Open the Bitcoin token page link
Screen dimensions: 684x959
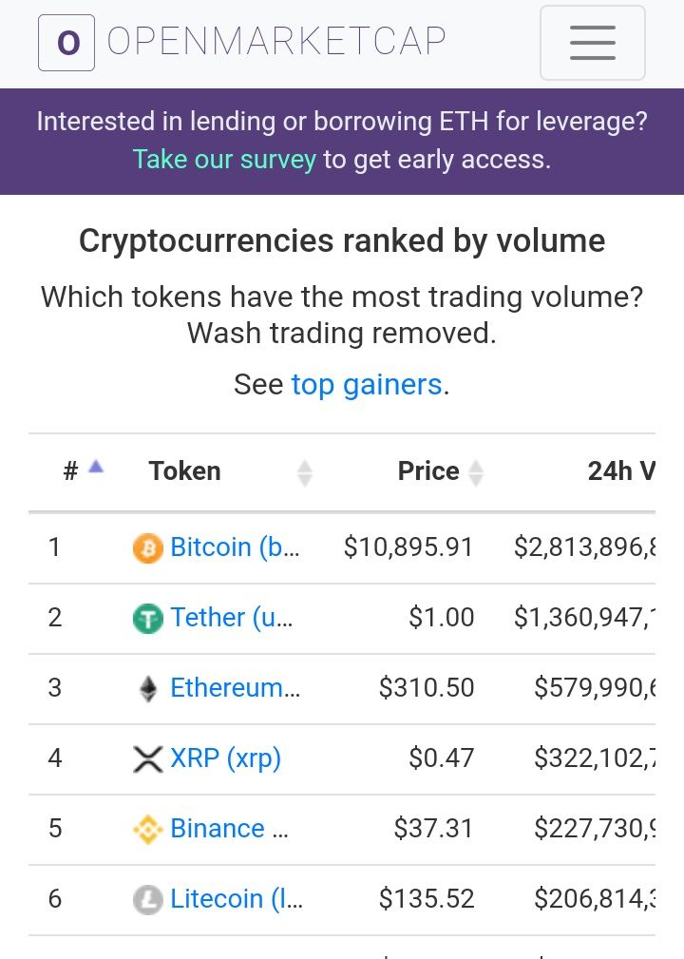pyautogui.click(x=235, y=547)
